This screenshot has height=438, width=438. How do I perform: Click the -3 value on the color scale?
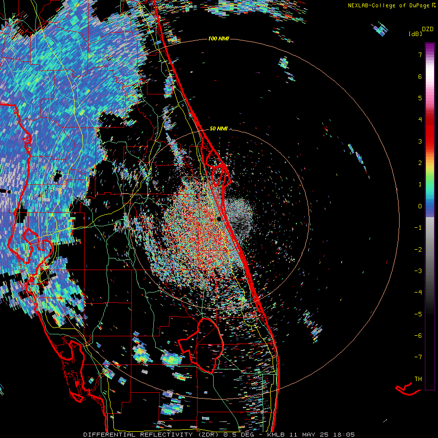[418, 271]
